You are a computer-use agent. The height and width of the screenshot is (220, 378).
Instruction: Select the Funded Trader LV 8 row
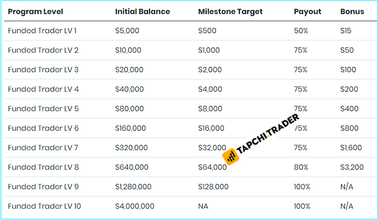point(43,167)
